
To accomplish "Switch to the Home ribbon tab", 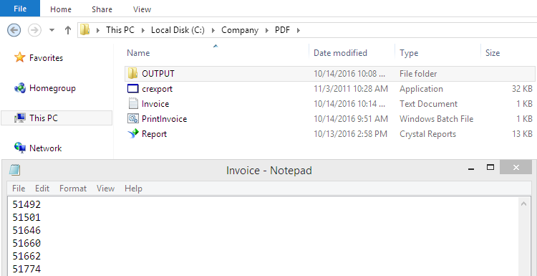I will point(61,9).
